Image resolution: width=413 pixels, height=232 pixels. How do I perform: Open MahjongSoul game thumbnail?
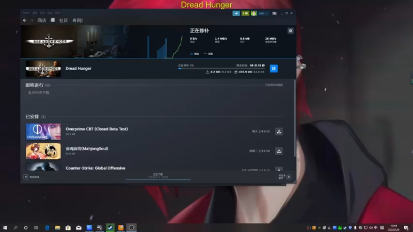[43, 151]
